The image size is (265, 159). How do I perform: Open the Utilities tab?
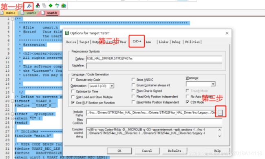tap(192, 42)
